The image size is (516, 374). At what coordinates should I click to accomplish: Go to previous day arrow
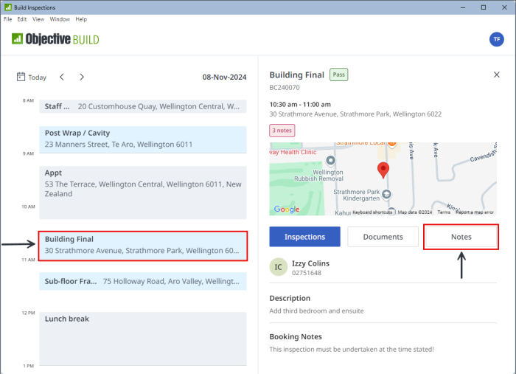(62, 77)
